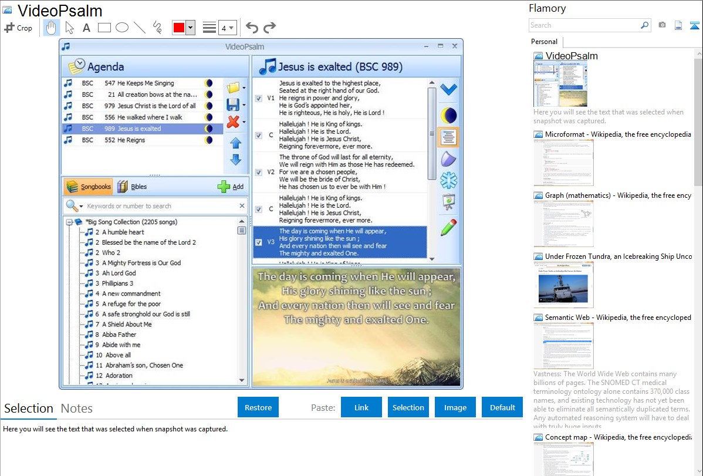Click the presentation board icon
Image resolution: width=703 pixels, height=476 pixels.
point(448,202)
